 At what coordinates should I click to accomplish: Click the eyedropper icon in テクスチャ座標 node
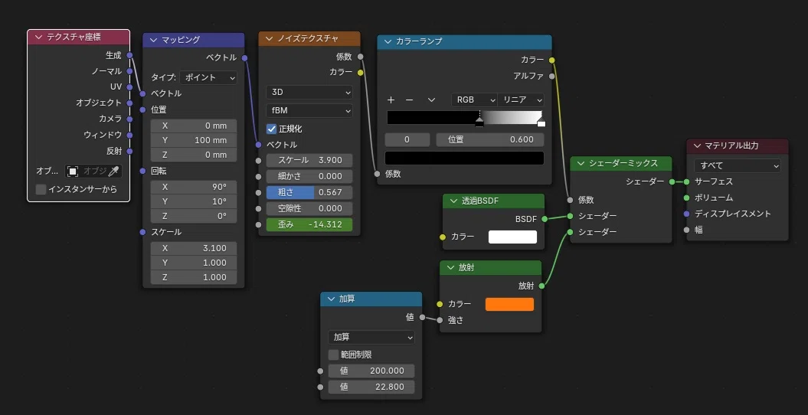pyautogui.click(x=114, y=172)
